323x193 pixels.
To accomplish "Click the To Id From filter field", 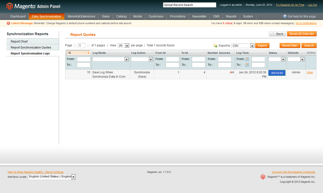I will (x=199, y=59).
